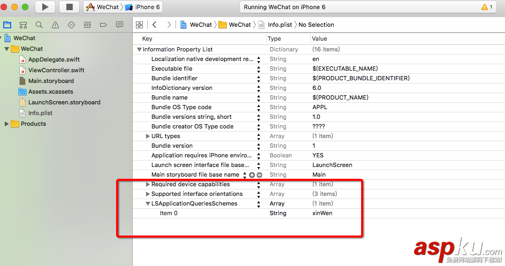
Task: Open the Report navigator speech icon
Action: pos(119,25)
